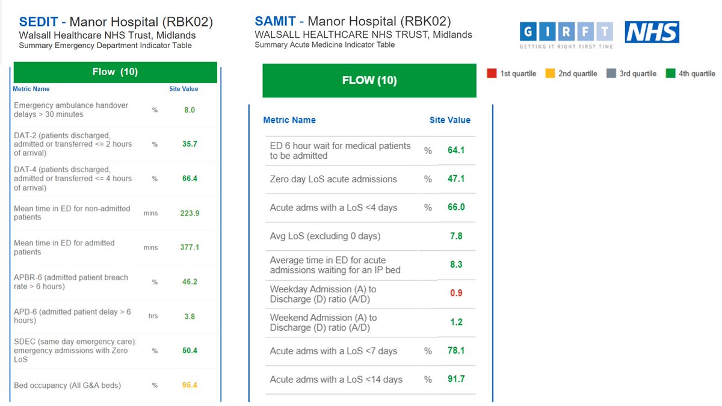Click 'Weekday Admission (A) to Discharge' metric
This screenshot has width=722, height=406.
click(323, 294)
